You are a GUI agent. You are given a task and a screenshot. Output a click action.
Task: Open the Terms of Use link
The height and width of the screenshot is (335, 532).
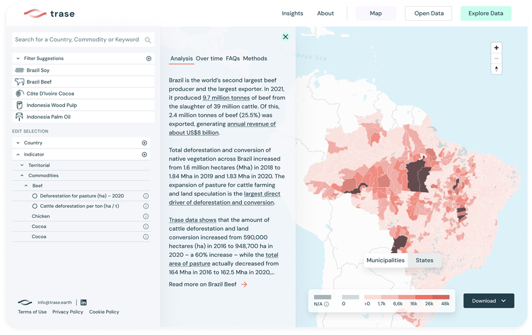(x=32, y=312)
